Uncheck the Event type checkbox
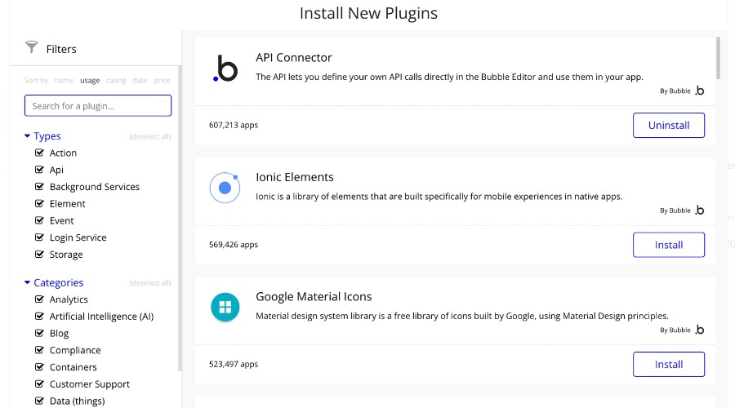735x408 pixels. [x=39, y=220]
